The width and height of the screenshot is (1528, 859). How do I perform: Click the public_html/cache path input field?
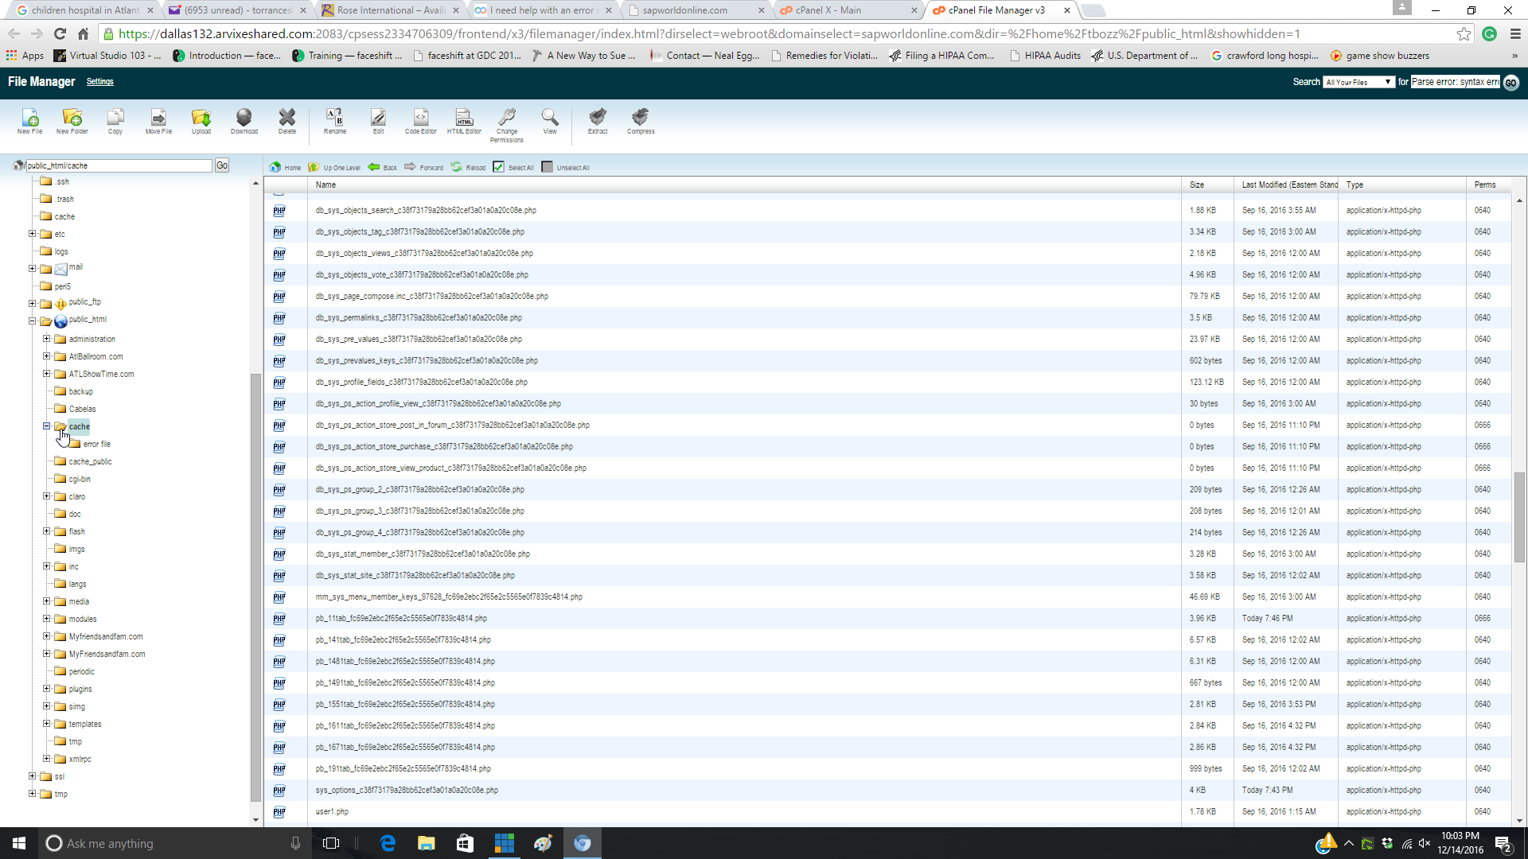(x=119, y=165)
